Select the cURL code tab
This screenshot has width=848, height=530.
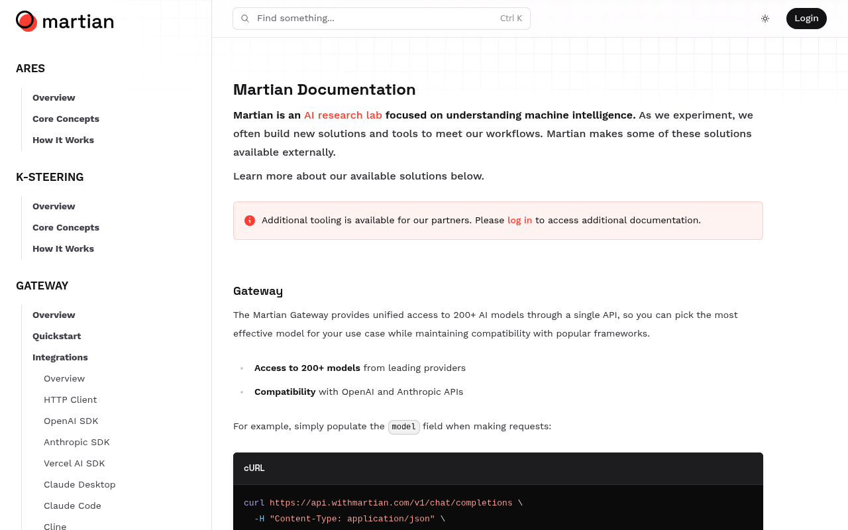[x=254, y=468]
